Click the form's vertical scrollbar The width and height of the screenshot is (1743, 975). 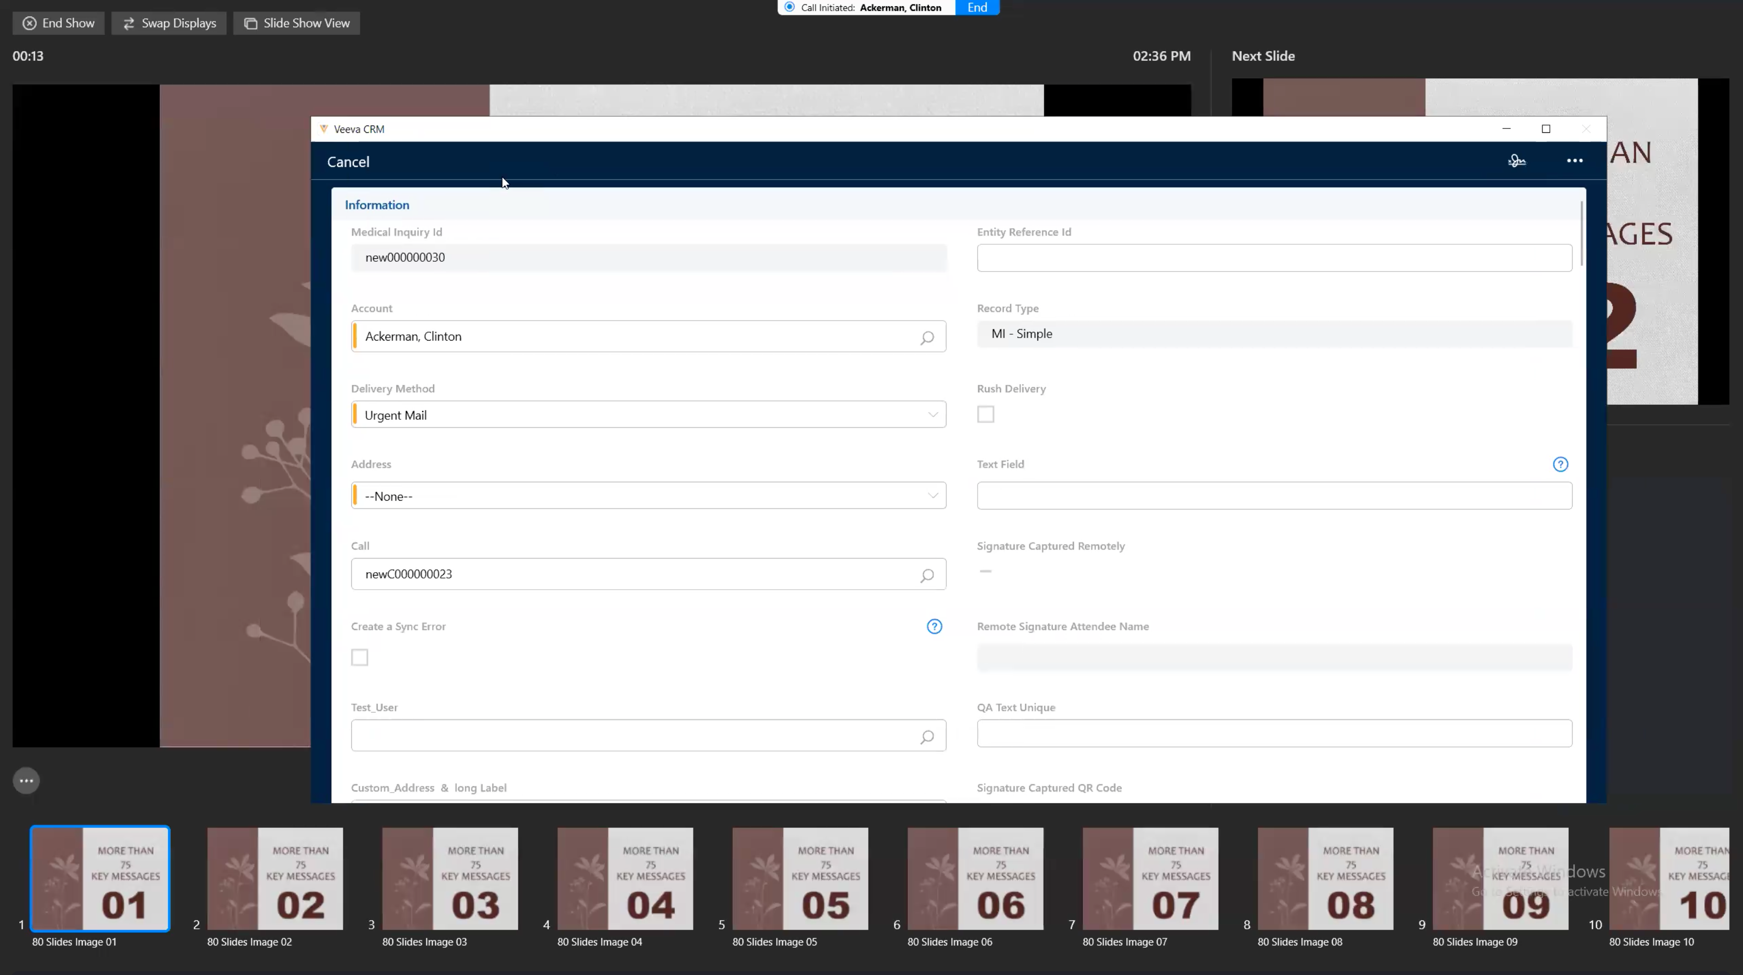point(1581,234)
